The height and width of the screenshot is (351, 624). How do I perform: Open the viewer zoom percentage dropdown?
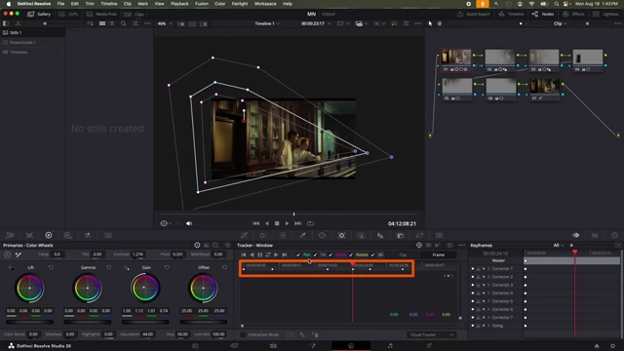[x=165, y=23]
